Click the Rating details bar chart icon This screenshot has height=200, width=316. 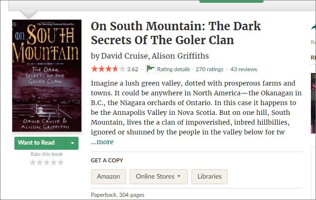[151, 69]
